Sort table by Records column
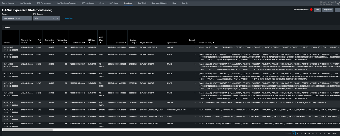Screen dimensions: 340x136 coord(192,41)
